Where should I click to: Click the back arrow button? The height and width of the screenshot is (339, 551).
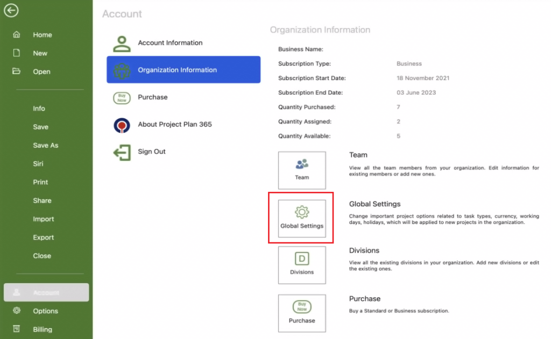click(x=11, y=10)
